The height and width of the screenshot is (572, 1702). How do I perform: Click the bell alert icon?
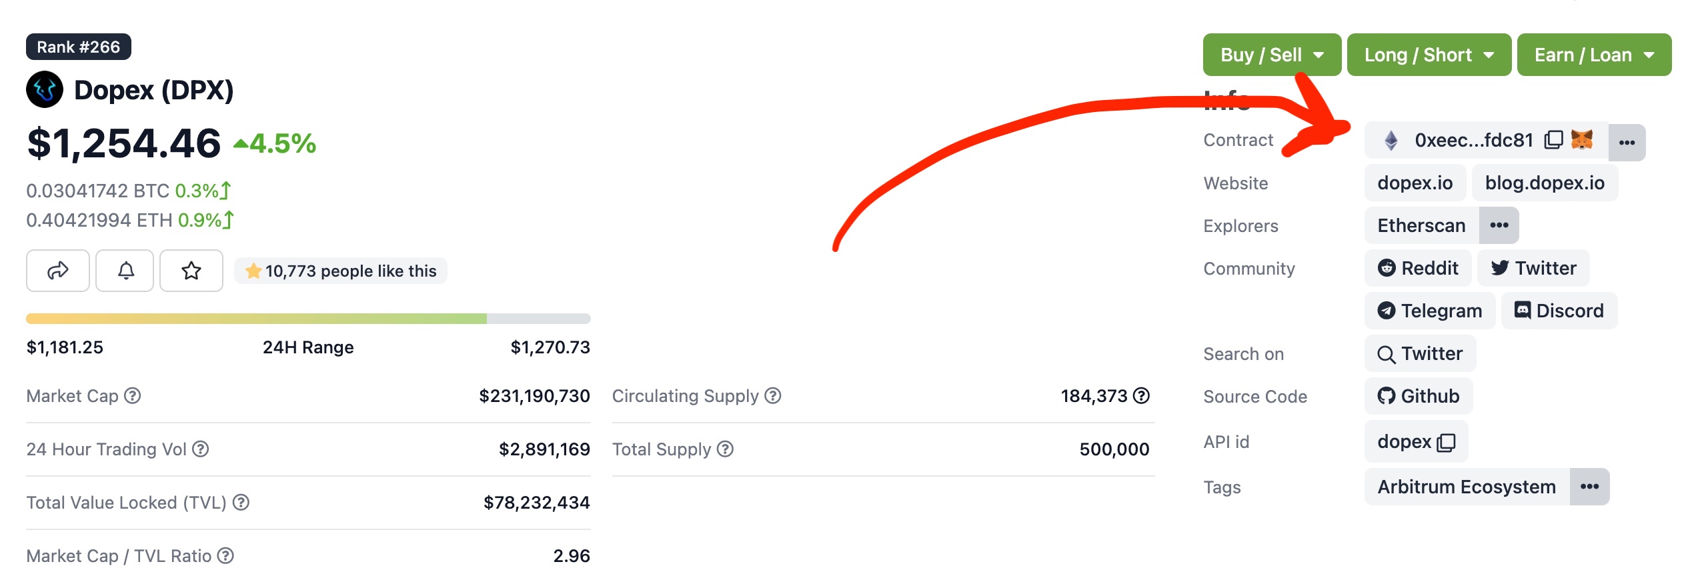click(125, 271)
